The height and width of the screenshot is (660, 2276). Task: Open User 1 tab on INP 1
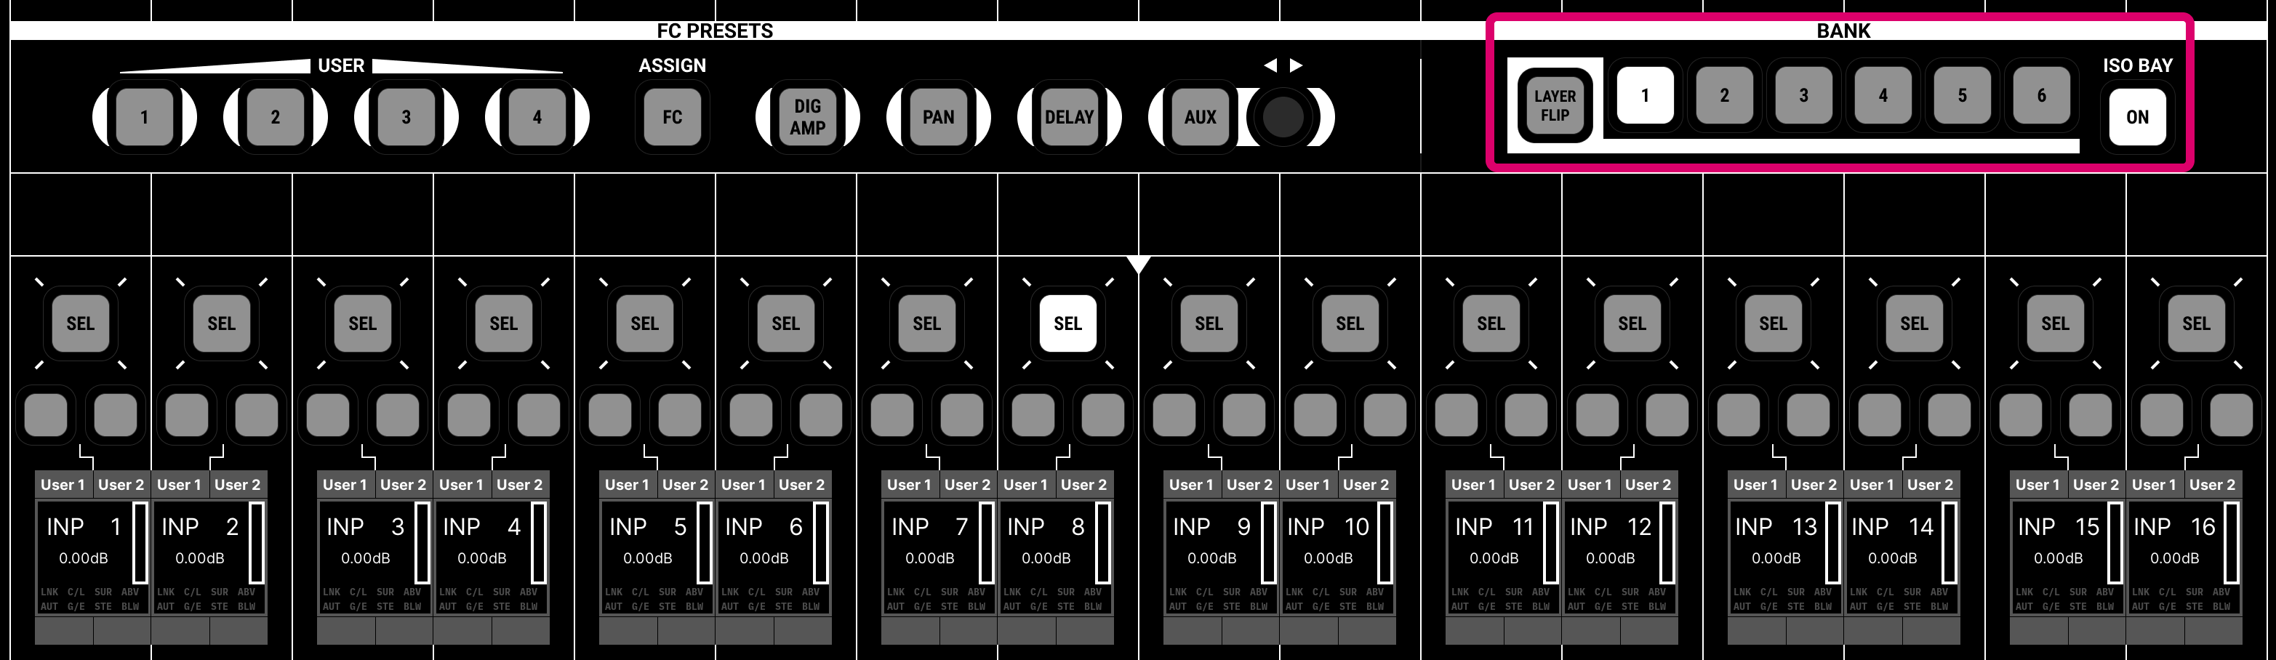coord(63,484)
